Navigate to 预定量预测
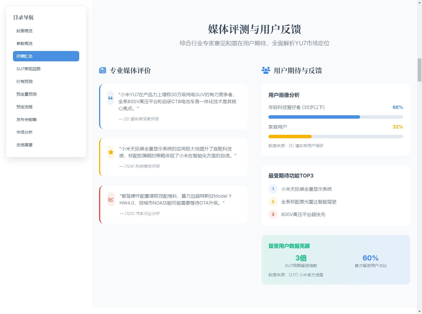 pos(46,94)
